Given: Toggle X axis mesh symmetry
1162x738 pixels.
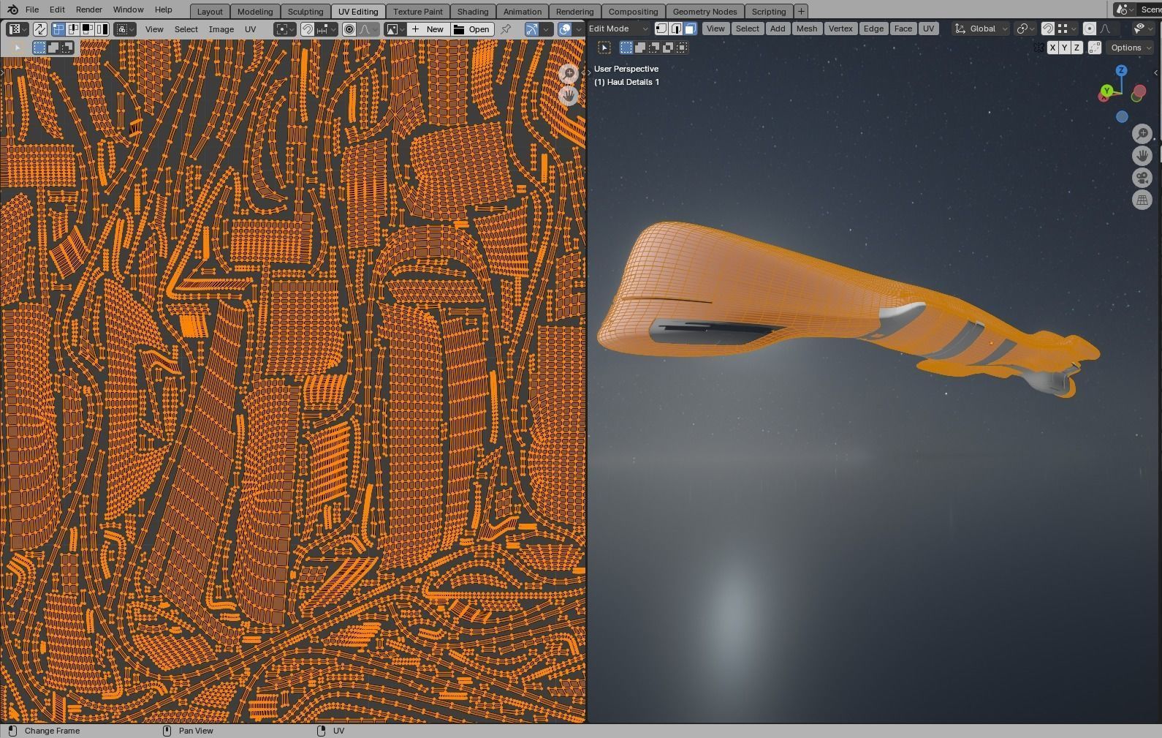Looking at the screenshot, I should coord(1052,48).
